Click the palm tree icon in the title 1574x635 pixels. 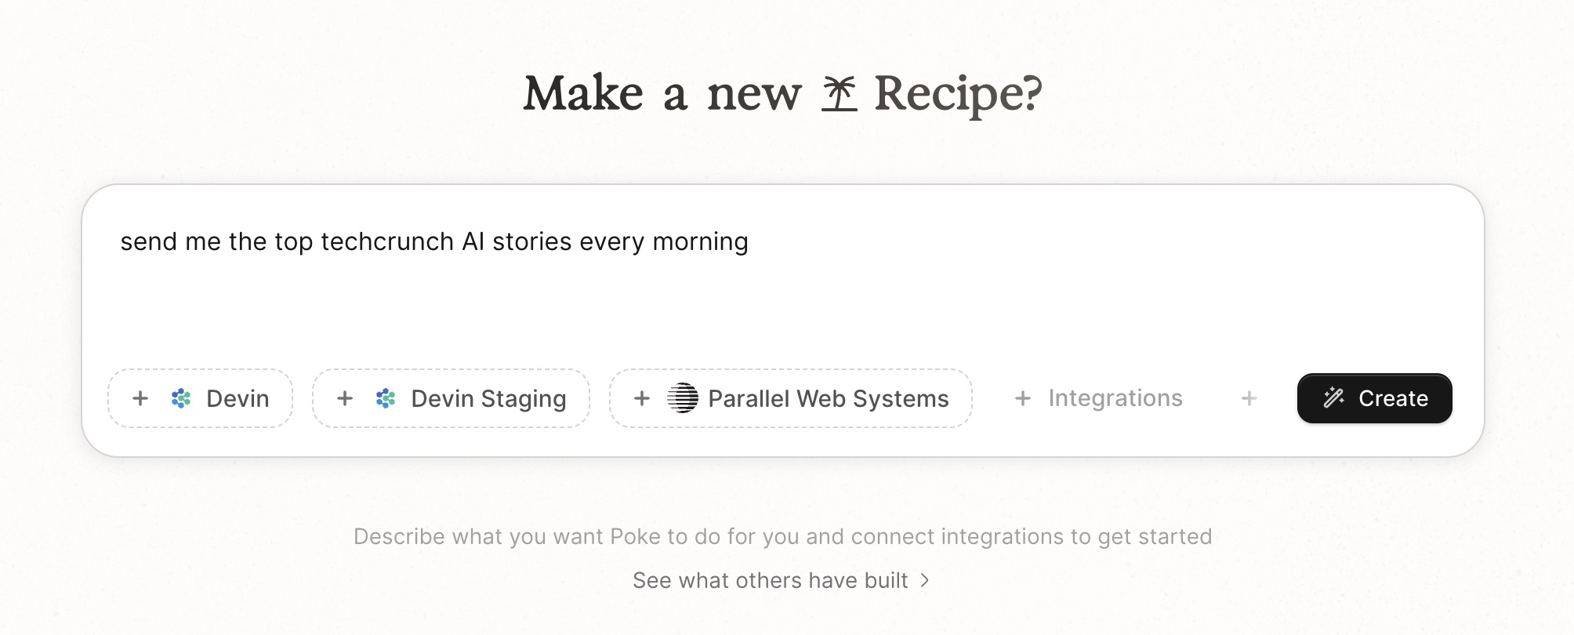[x=840, y=92]
